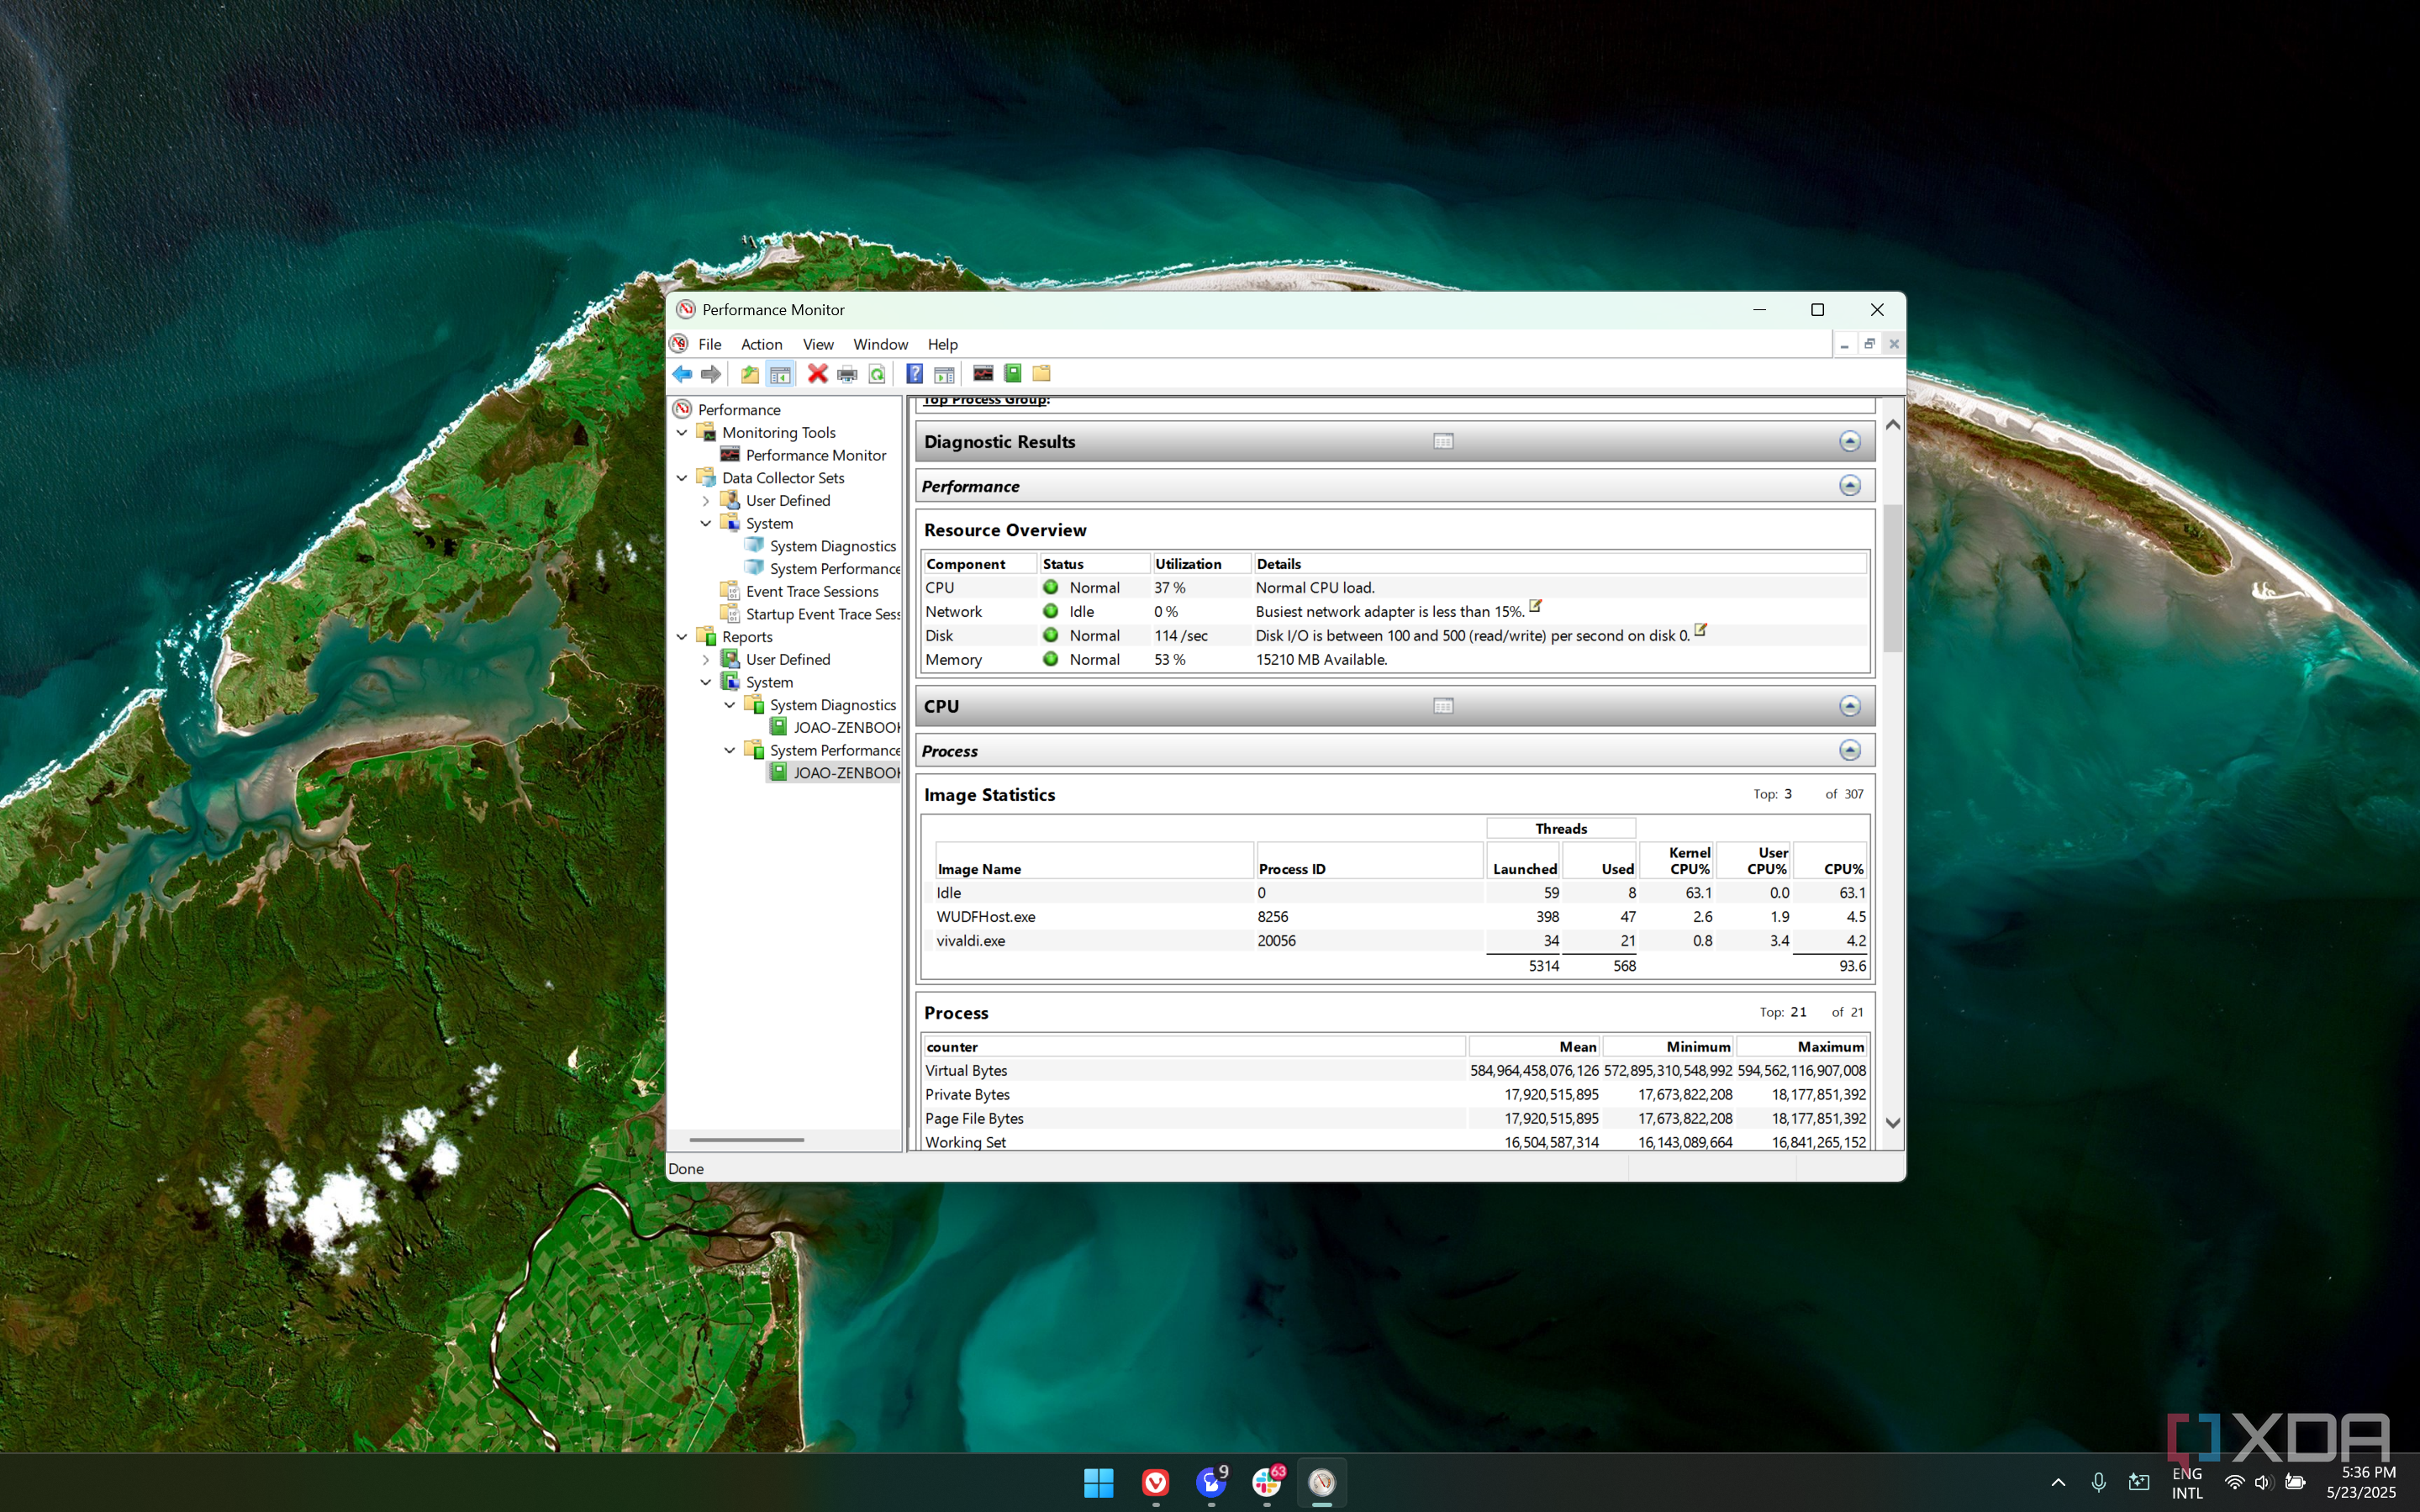Toggle Show/Hide Console Tree toolbar button

click(x=780, y=374)
